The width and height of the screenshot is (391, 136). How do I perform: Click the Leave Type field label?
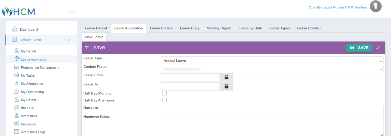coord(93,58)
